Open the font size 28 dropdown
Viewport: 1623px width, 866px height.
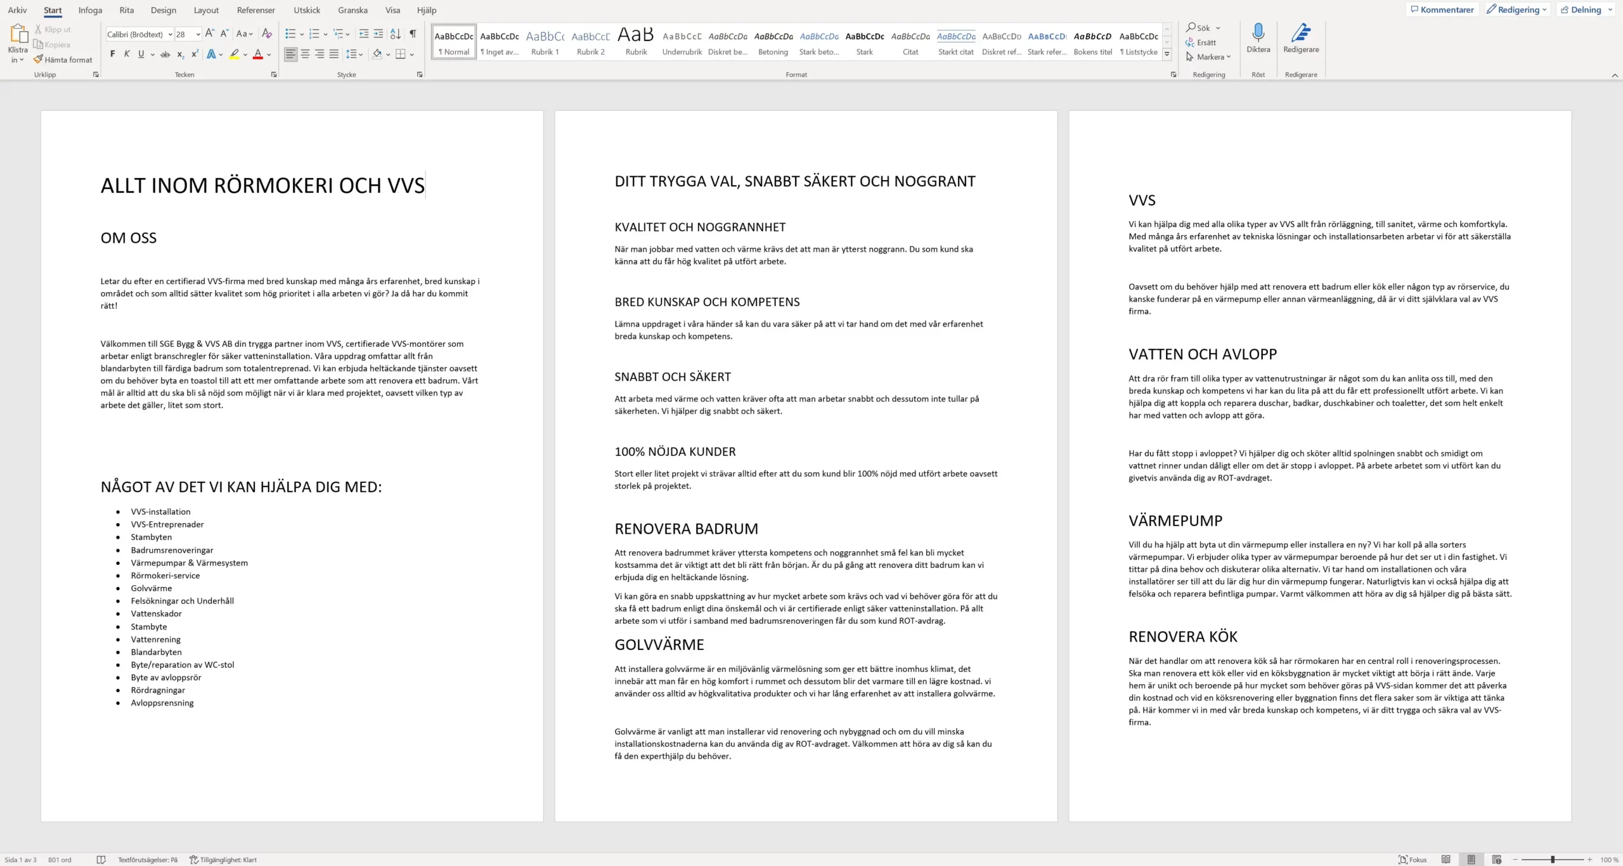coord(198,34)
